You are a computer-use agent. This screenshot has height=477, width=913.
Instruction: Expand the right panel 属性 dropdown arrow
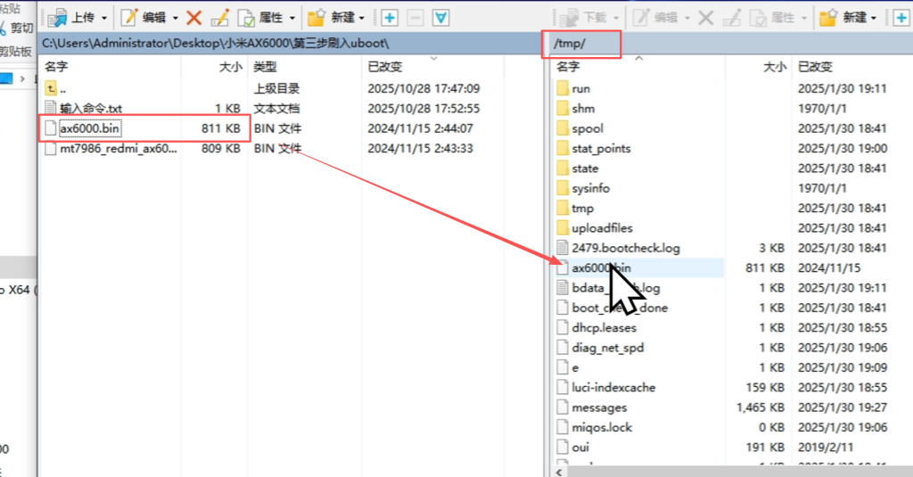pyautogui.click(x=804, y=18)
